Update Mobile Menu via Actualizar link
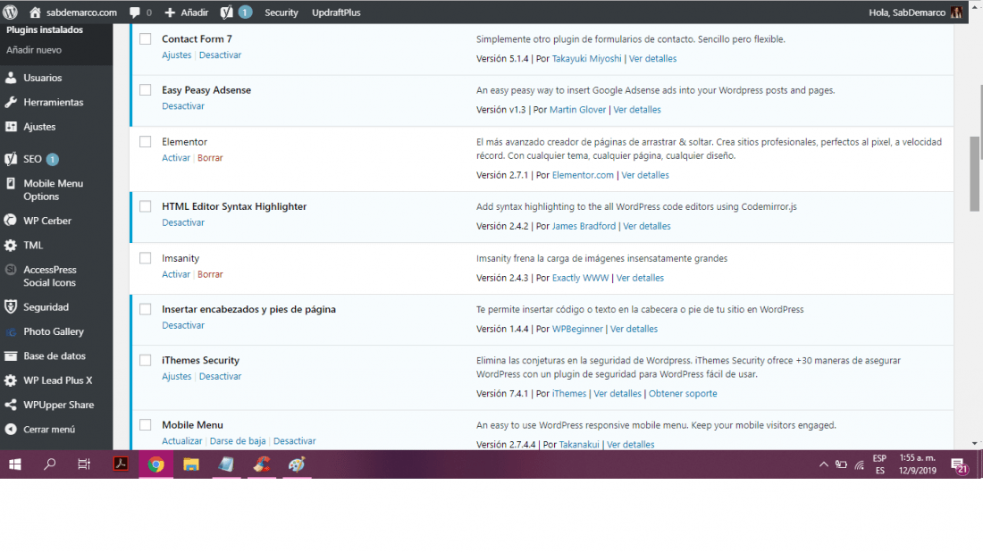The height and width of the screenshot is (552, 983). click(181, 441)
